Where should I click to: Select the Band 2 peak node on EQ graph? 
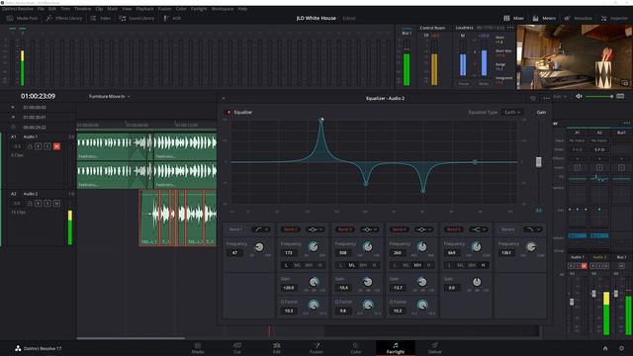click(321, 120)
